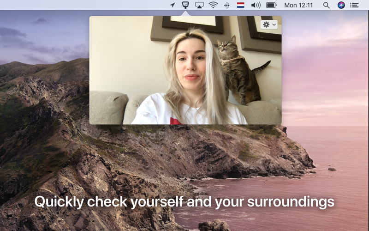Click the 'Quickly check yourself' caption text
Viewport: 369px width, 231px height.
tap(184, 202)
